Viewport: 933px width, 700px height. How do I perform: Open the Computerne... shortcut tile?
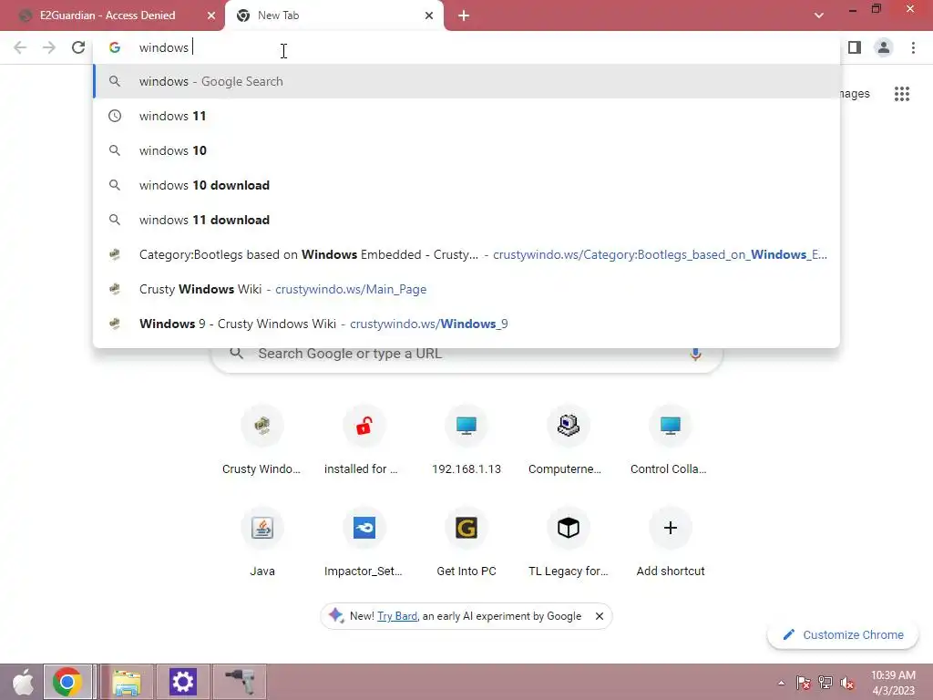[x=568, y=440]
